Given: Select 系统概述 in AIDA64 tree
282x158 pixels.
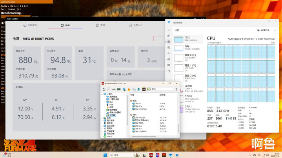Looking at the screenshot, I should (x=112, y=97).
